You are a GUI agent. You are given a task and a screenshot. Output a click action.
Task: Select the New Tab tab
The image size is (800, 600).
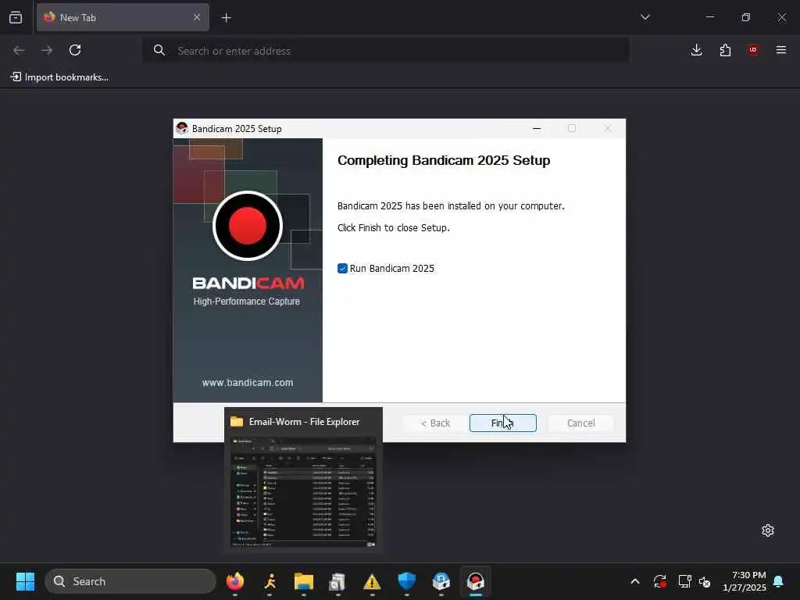(123, 17)
